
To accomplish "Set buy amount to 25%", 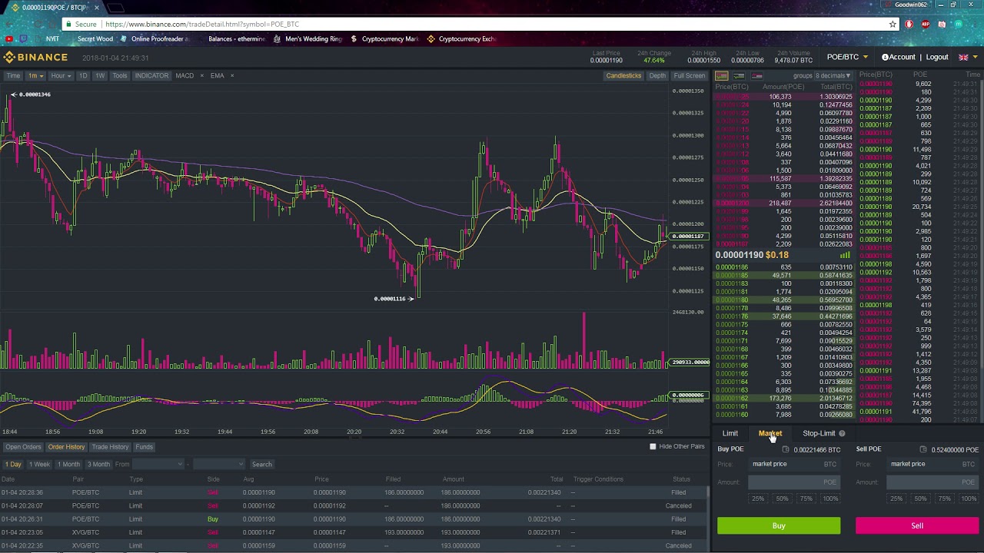I will pyautogui.click(x=758, y=498).
